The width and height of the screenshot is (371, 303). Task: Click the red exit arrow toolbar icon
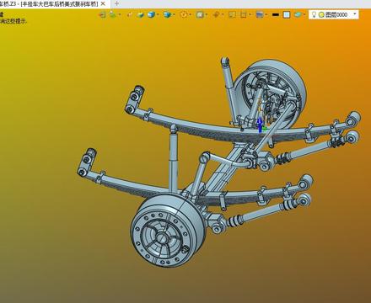(x=103, y=14)
